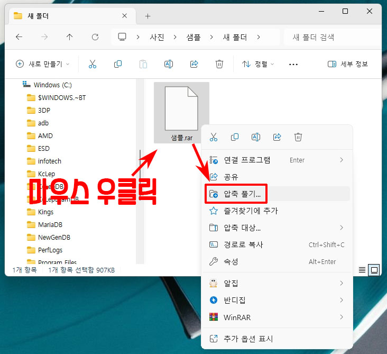The height and width of the screenshot is (354, 387).
Task: Open the 새로 만들기 dropdown
Action: 42,64
